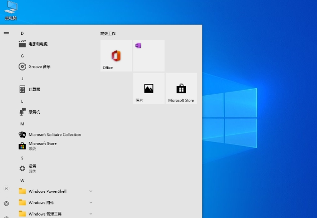Open the Office tile
This screenshot has width=317, height=218.
116,56
